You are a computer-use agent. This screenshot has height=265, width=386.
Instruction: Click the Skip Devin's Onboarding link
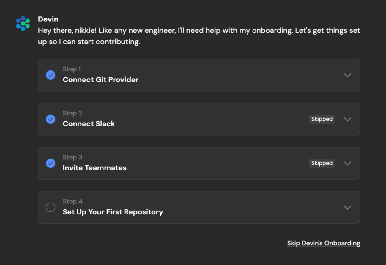[323, 243]
